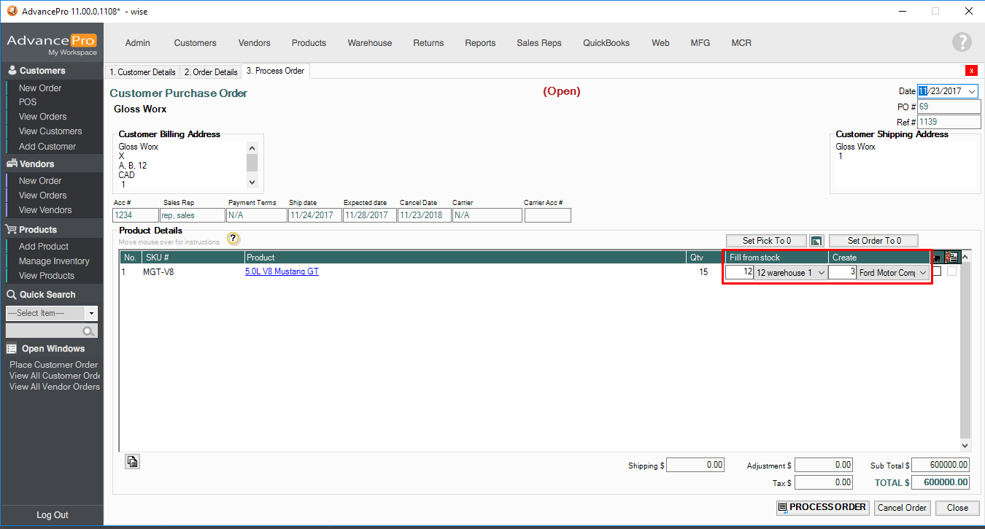Switch to the Order Details tab

[x=210, y=72]
